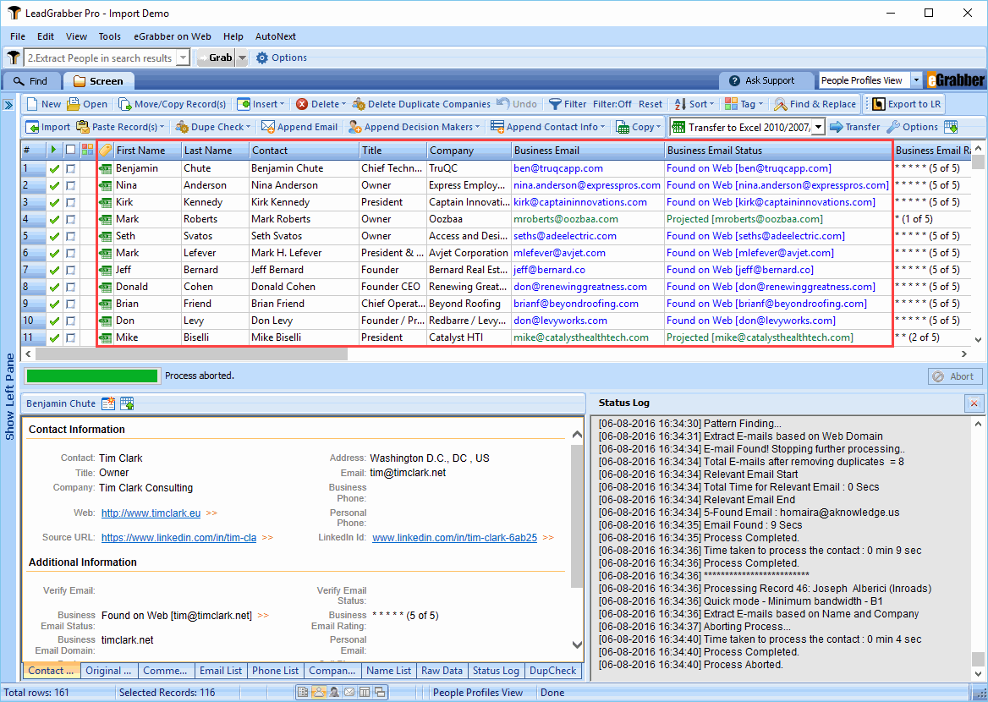Screen dimensions: 988x702
Task: Open the File menu
Action: coord(18,36)
